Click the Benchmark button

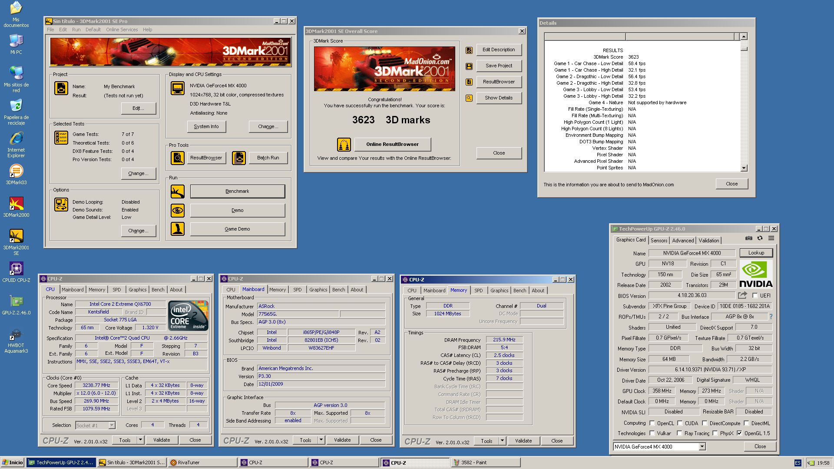(x=237, y=192)
